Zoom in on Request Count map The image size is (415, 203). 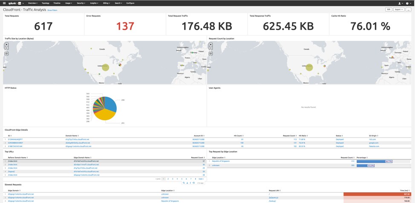[210, 44]
